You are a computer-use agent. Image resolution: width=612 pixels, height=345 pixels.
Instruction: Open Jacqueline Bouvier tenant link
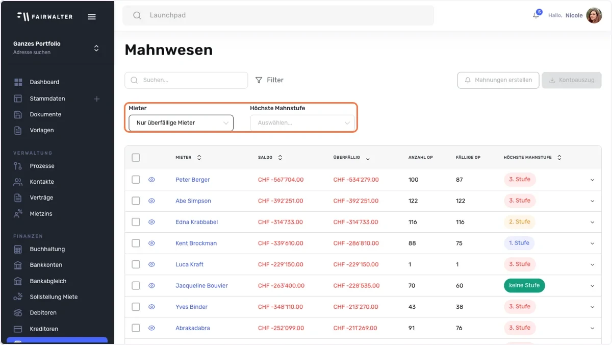201,286
